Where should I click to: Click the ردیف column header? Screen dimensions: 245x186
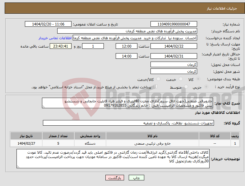(x=235, y=136)
